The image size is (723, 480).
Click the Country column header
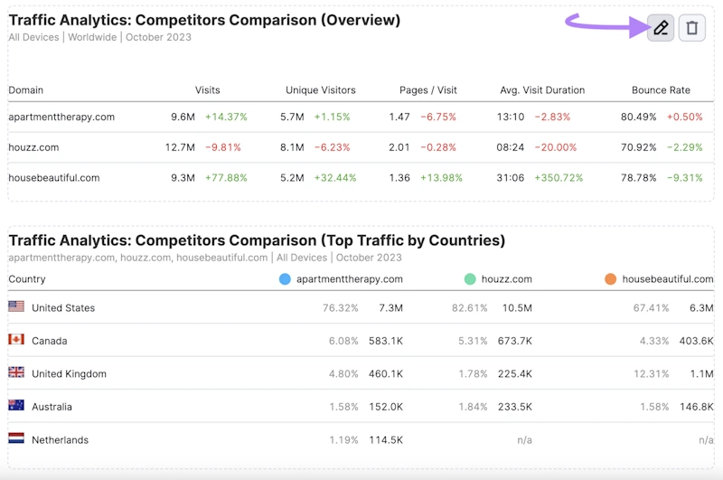27,279
